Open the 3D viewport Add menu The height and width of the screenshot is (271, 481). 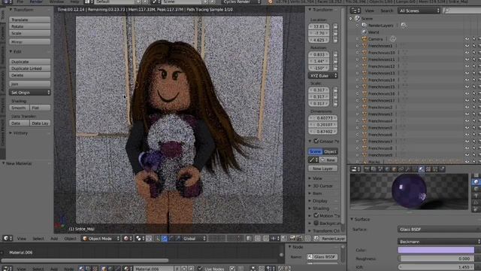54,239
